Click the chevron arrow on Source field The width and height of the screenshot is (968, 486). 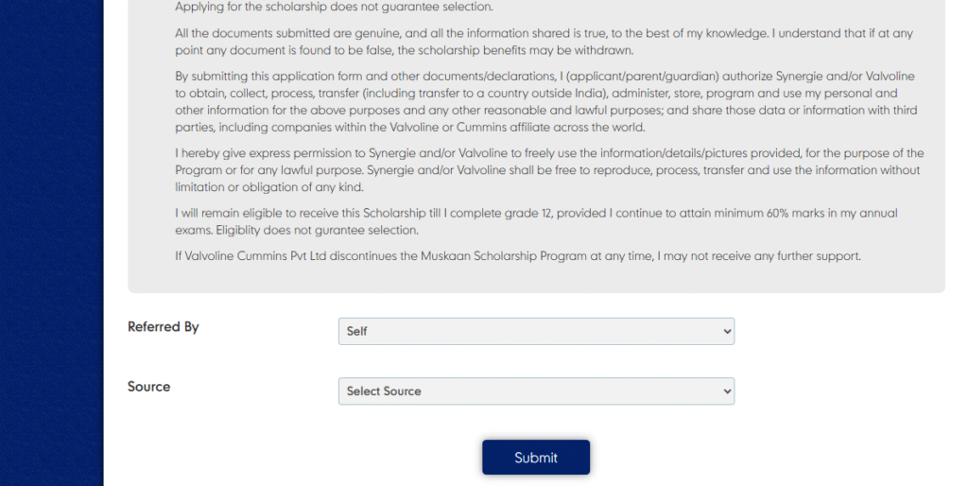pyautogui.click(x=727, y=391)
